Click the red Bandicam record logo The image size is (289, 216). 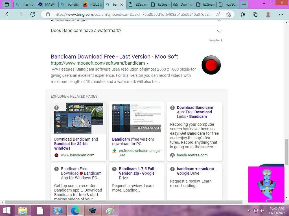point(211,65)
